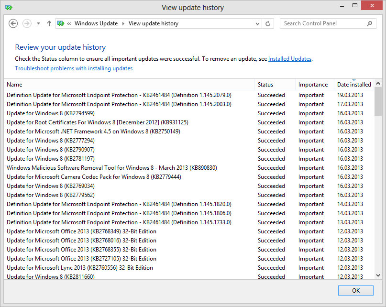The width and height of the screenshot is (386, 307).
Task: Click the OK button
Action: pyautogui.click(x=356, y=291)
